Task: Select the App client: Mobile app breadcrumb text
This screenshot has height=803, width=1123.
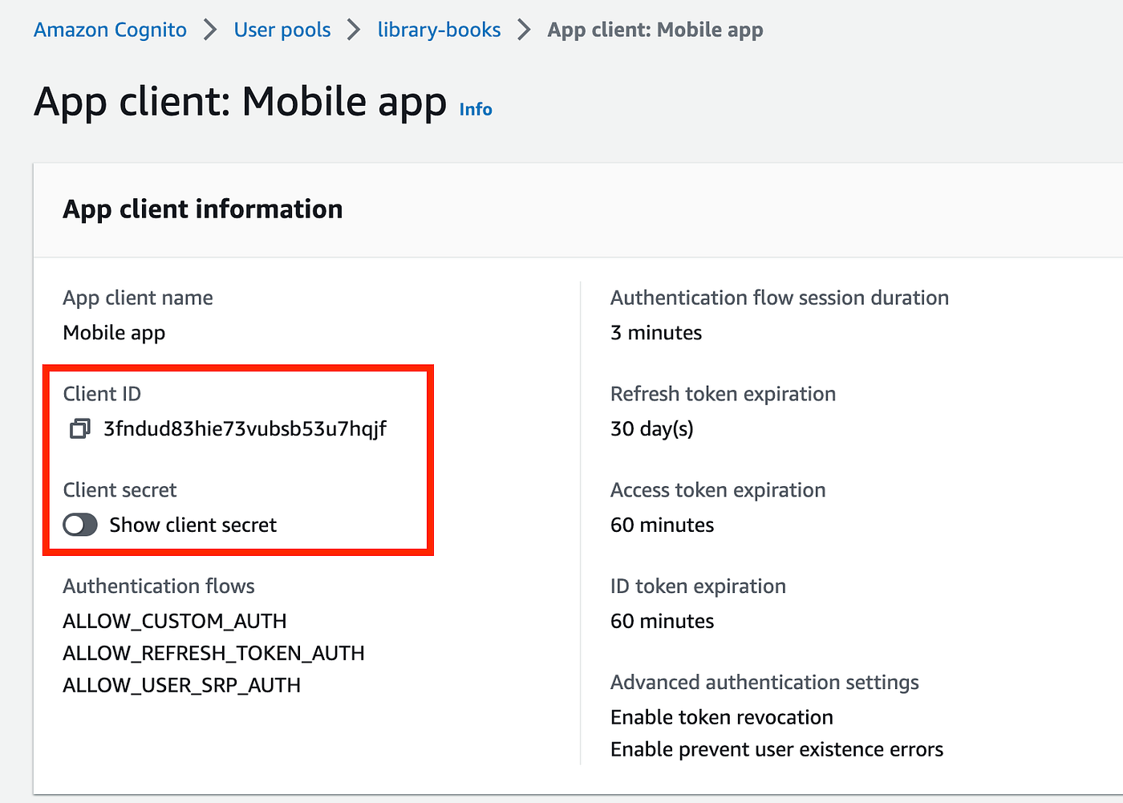Action: pyautogui.click(x=655, y=30)
